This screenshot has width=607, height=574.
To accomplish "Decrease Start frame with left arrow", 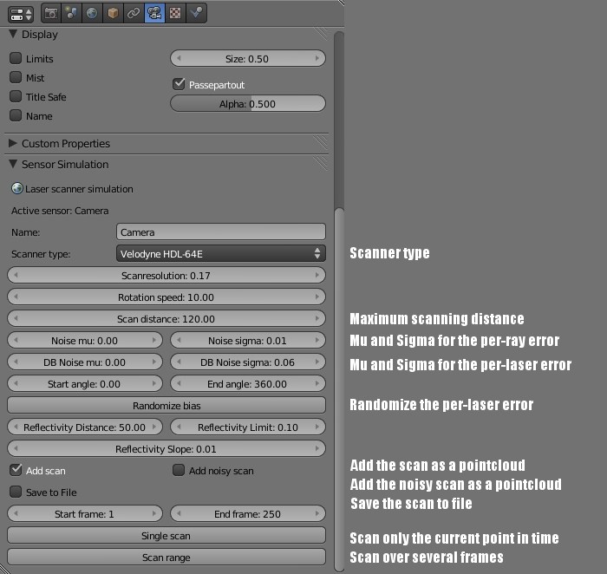I will point(16,513).
